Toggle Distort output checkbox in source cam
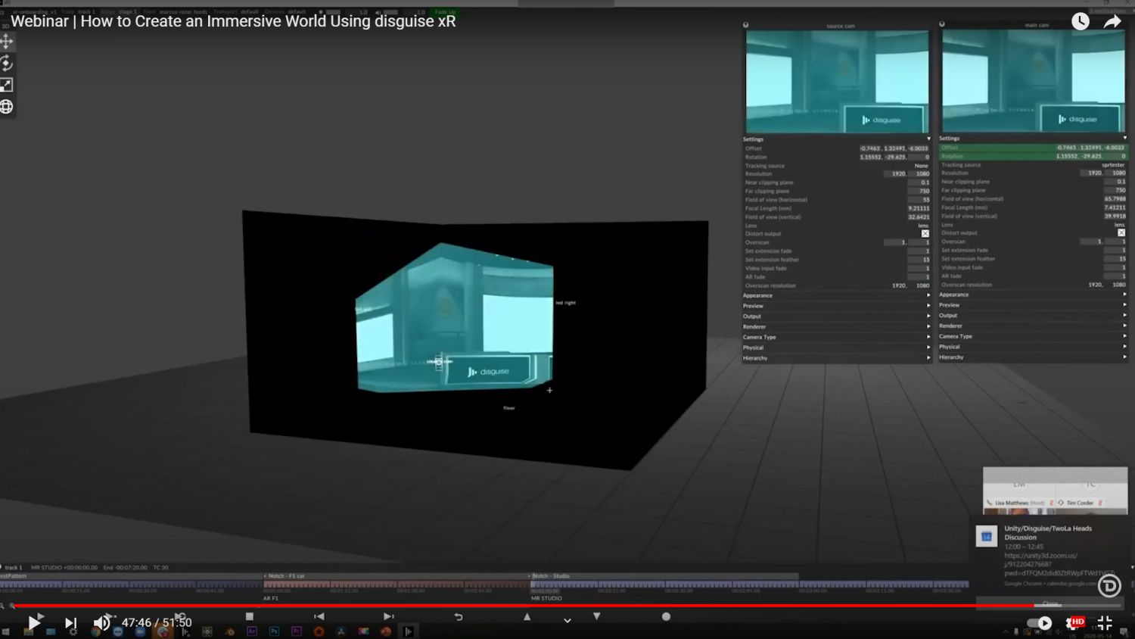Viewport: 1135px width, 639px height. point(925,234)
